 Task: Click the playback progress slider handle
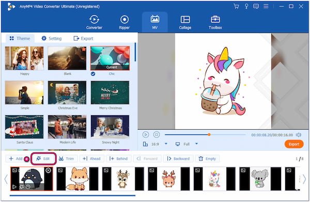point(209,135)
